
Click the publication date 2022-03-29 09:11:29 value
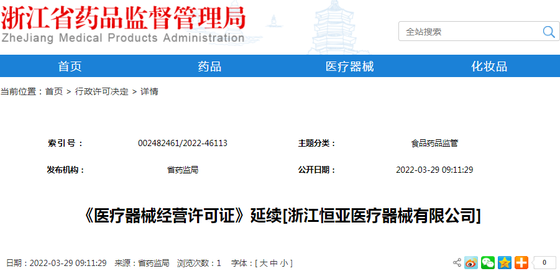coord(434,170)
